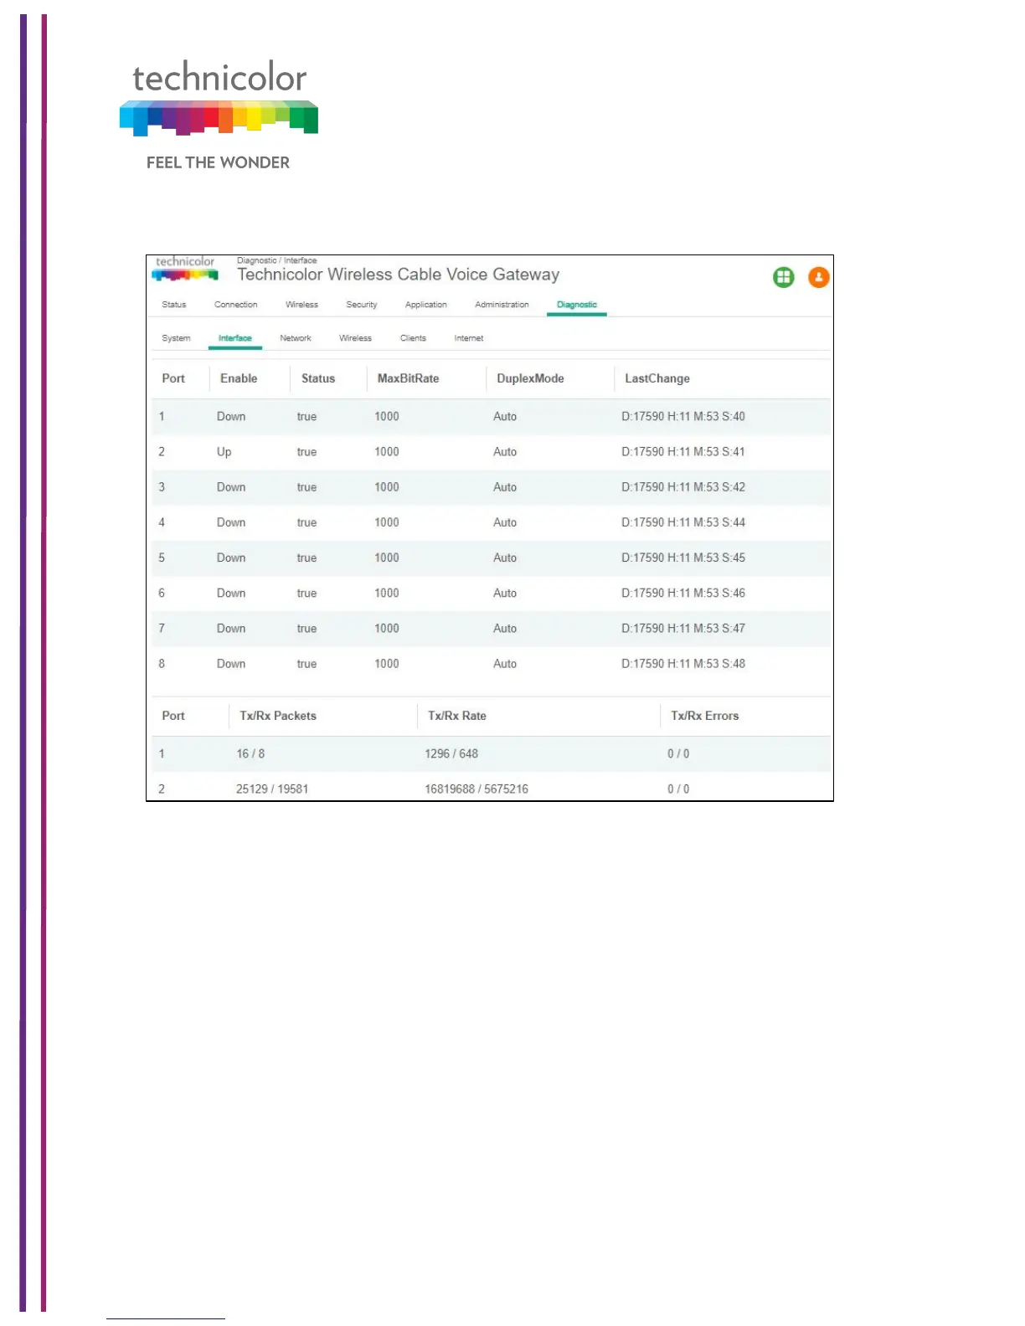Click LastChange 'D:17590 H:11 M:53 S:45'
This screenshot has width=1025, height=1326.
(683, 557)
